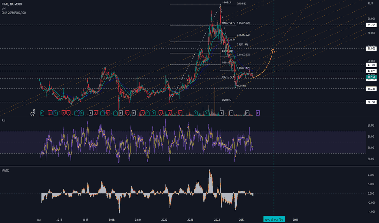Click -2.000 on the MACD axis
This screenshot has width=379, height=223.
point(371,202)
